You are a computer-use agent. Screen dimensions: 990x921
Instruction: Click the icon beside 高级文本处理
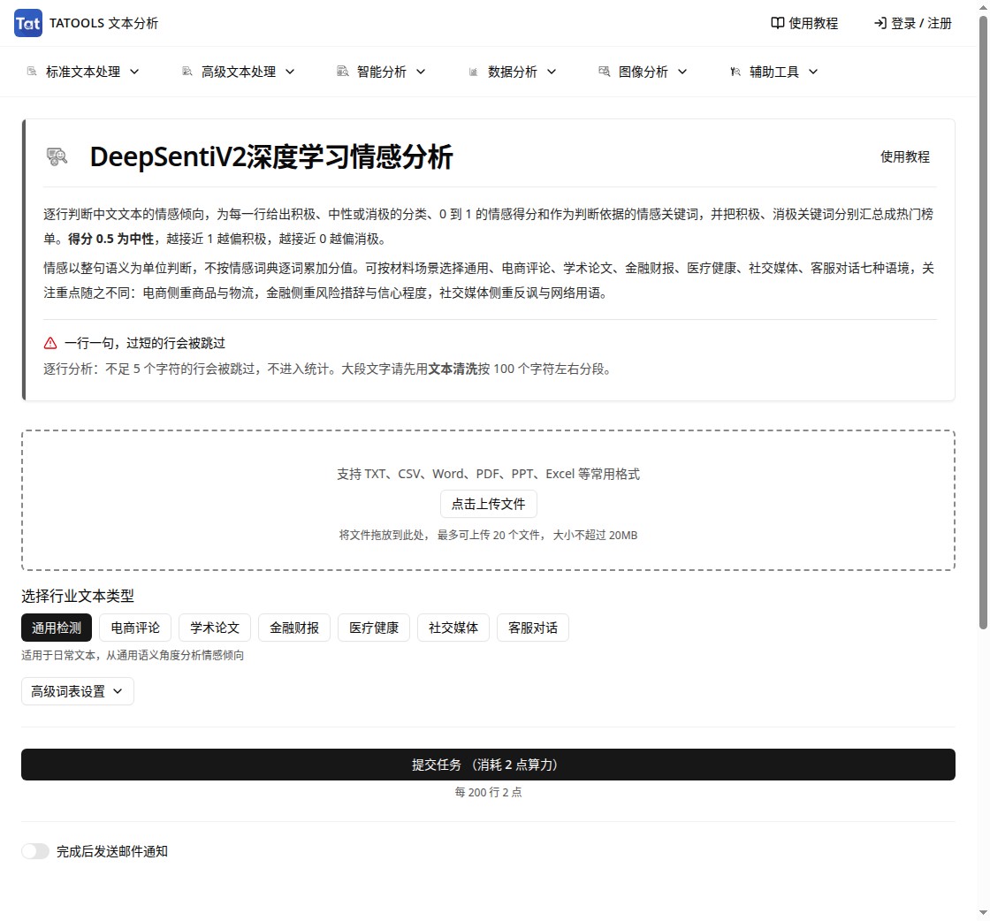187,72
